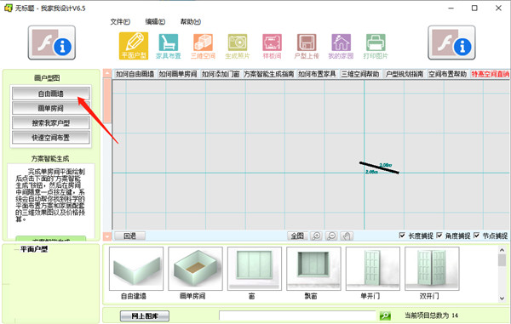
Task: Click the orange down arrow beside the canvas
Action: (x=107, y=236)
